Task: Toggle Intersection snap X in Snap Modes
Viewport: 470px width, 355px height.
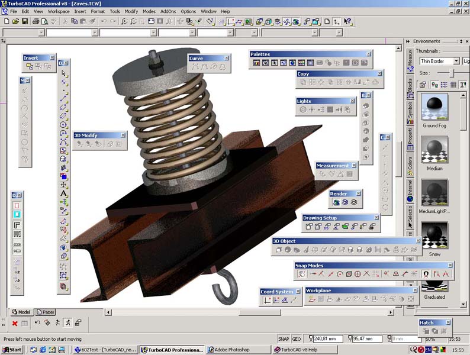Action: [366, 274]
